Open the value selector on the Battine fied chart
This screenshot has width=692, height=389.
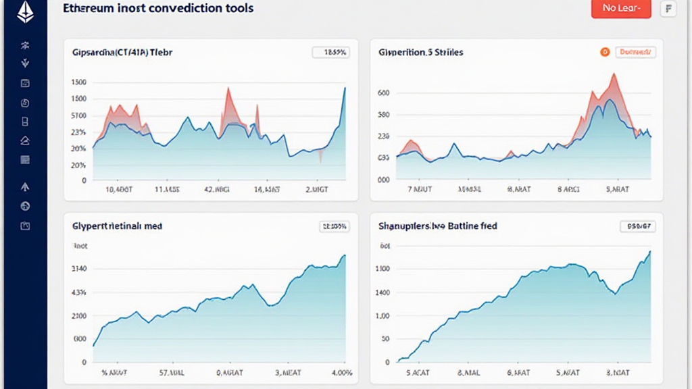[x=637, y=227]
